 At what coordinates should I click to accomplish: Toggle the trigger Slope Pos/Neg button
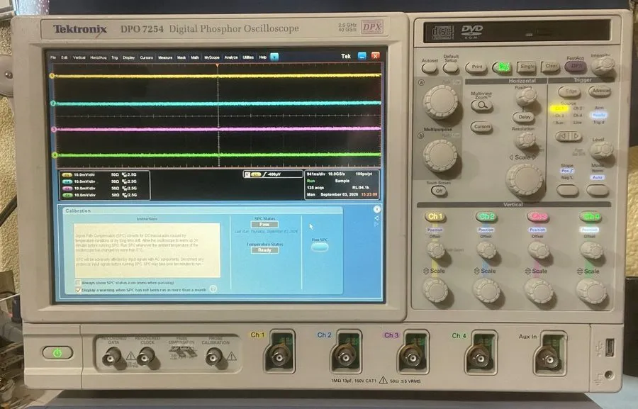568,190
